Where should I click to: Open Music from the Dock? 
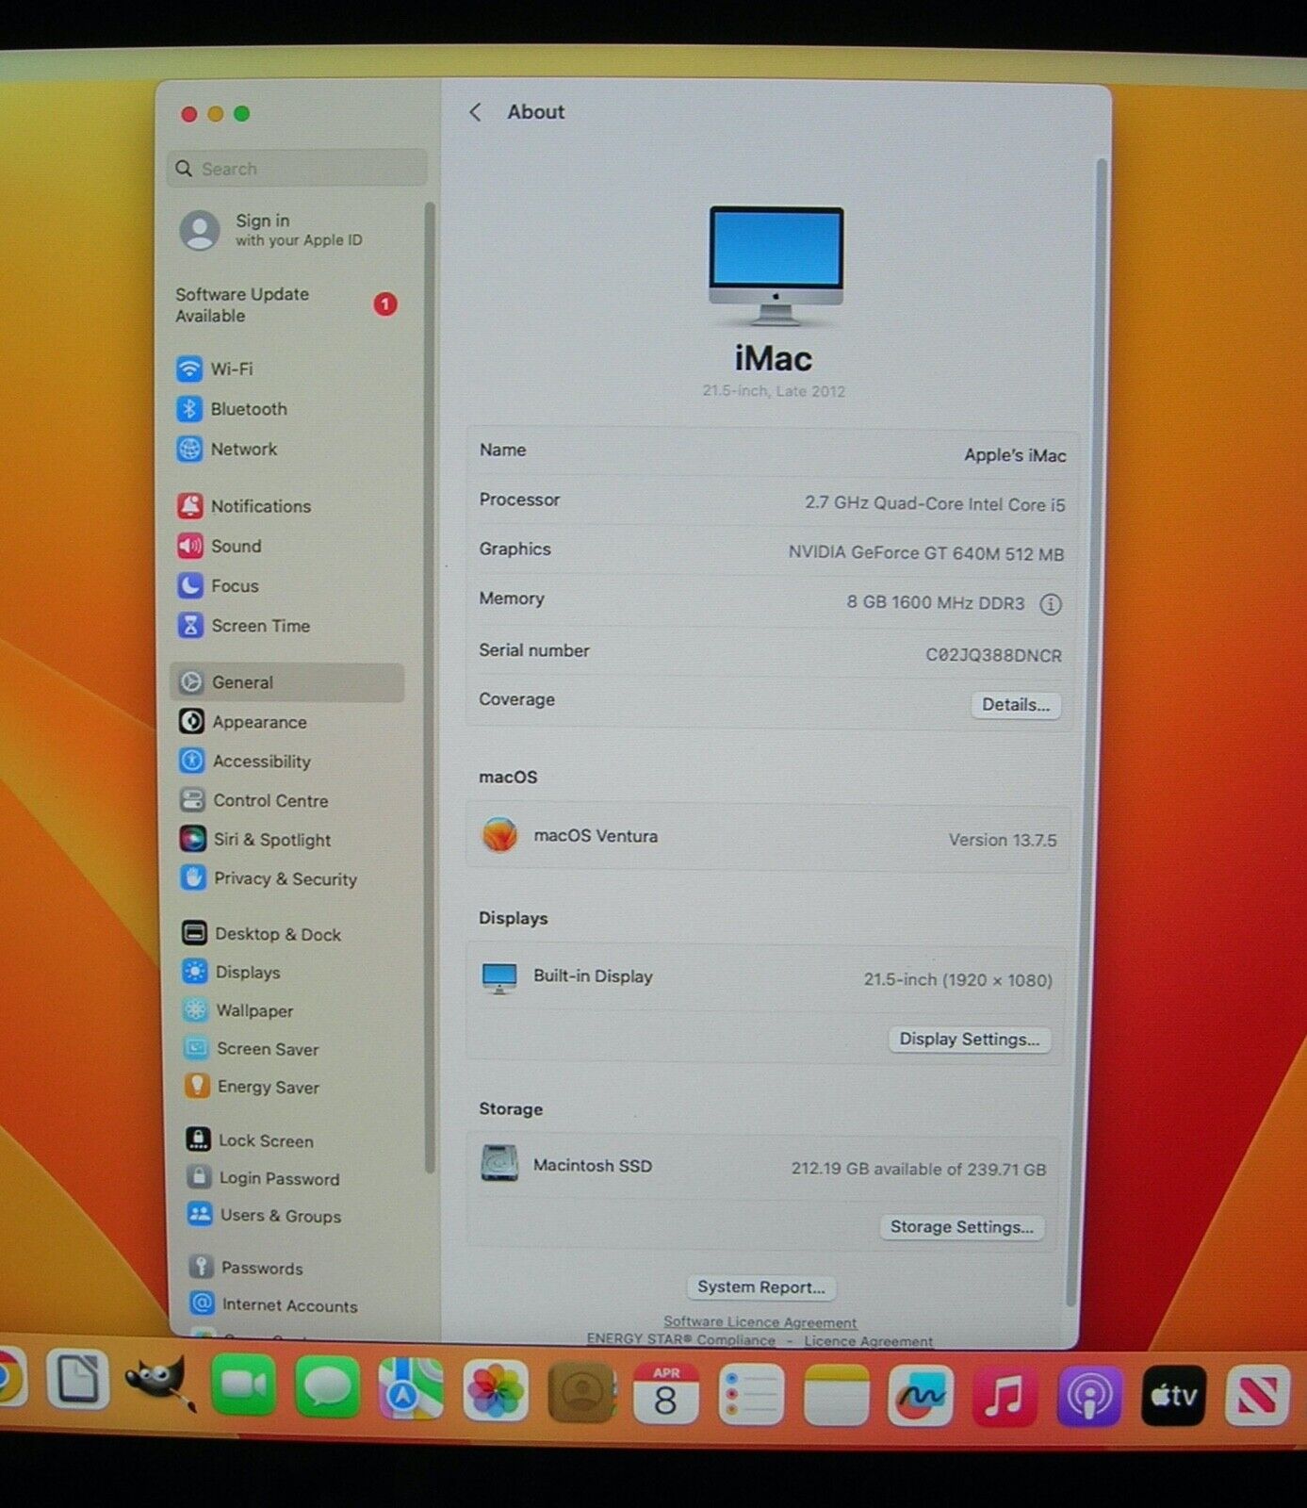[x=1005, y=1396]
